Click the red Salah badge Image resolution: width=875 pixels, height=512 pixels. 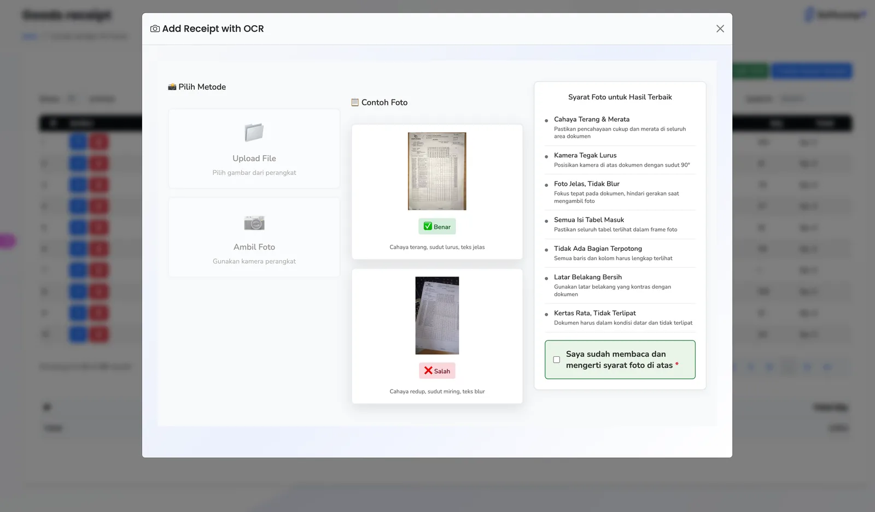(x=437, y=370)
